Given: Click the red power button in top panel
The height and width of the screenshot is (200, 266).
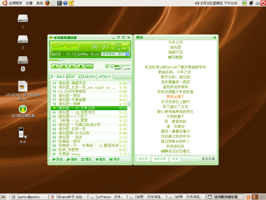Looking at the screenshot, I should 263,3.
